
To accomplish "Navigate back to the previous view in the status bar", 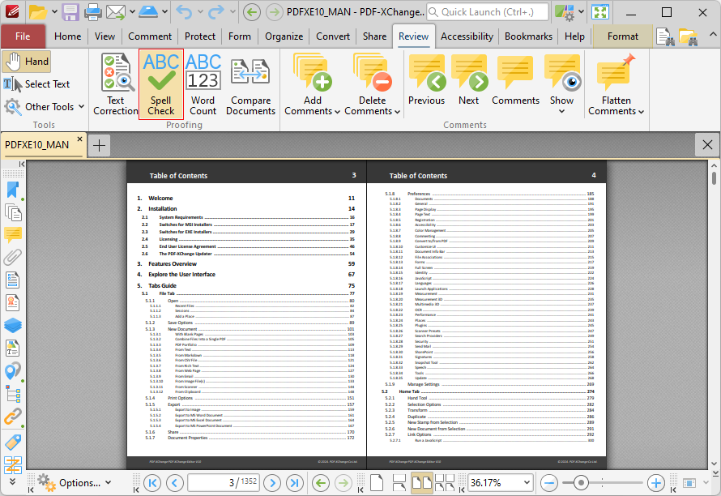I will click(x=321, y=483).
